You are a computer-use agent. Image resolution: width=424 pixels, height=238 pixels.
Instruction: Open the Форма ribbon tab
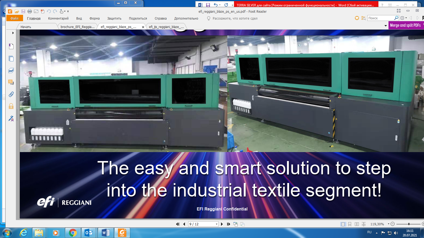pyautogui.click(x=95, y=19)
